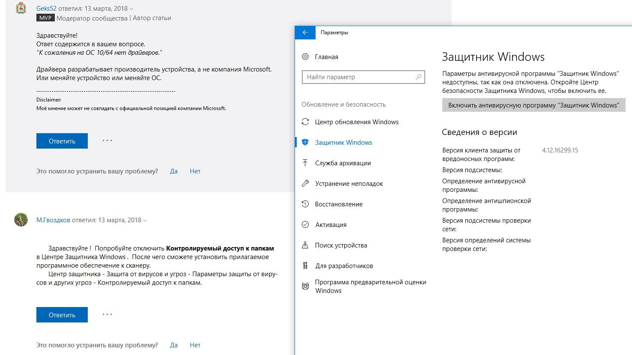Go back with the Settings back arrow
This screenshot has height=355, width=632.
coord(305,33)
